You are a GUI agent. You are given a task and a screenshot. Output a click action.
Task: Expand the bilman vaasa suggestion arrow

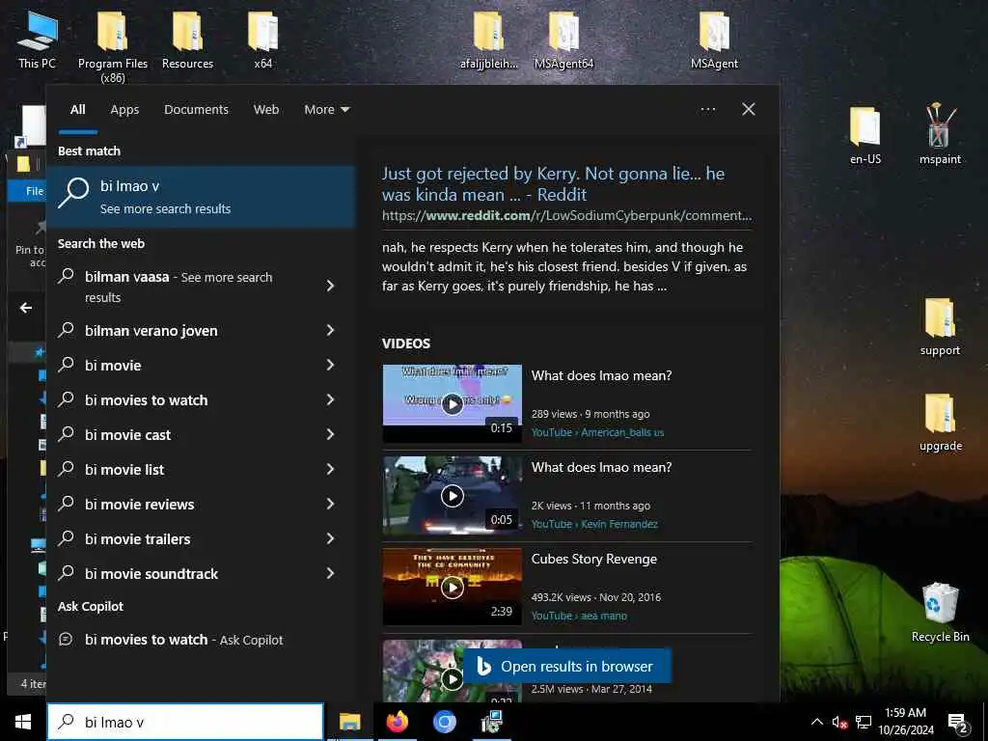[330, 286]
